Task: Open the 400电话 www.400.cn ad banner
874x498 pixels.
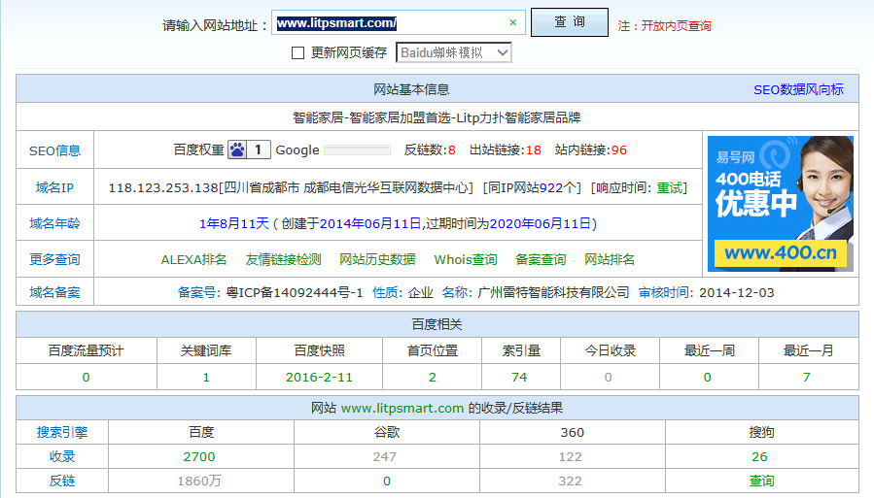Action: [x=781, y=204]
